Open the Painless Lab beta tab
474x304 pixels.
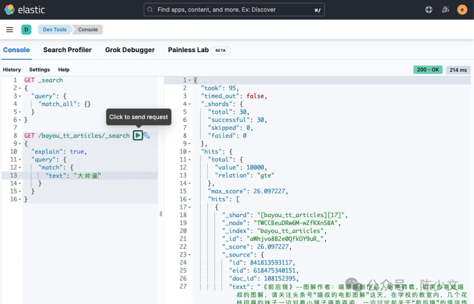click(x=187, y=50)
